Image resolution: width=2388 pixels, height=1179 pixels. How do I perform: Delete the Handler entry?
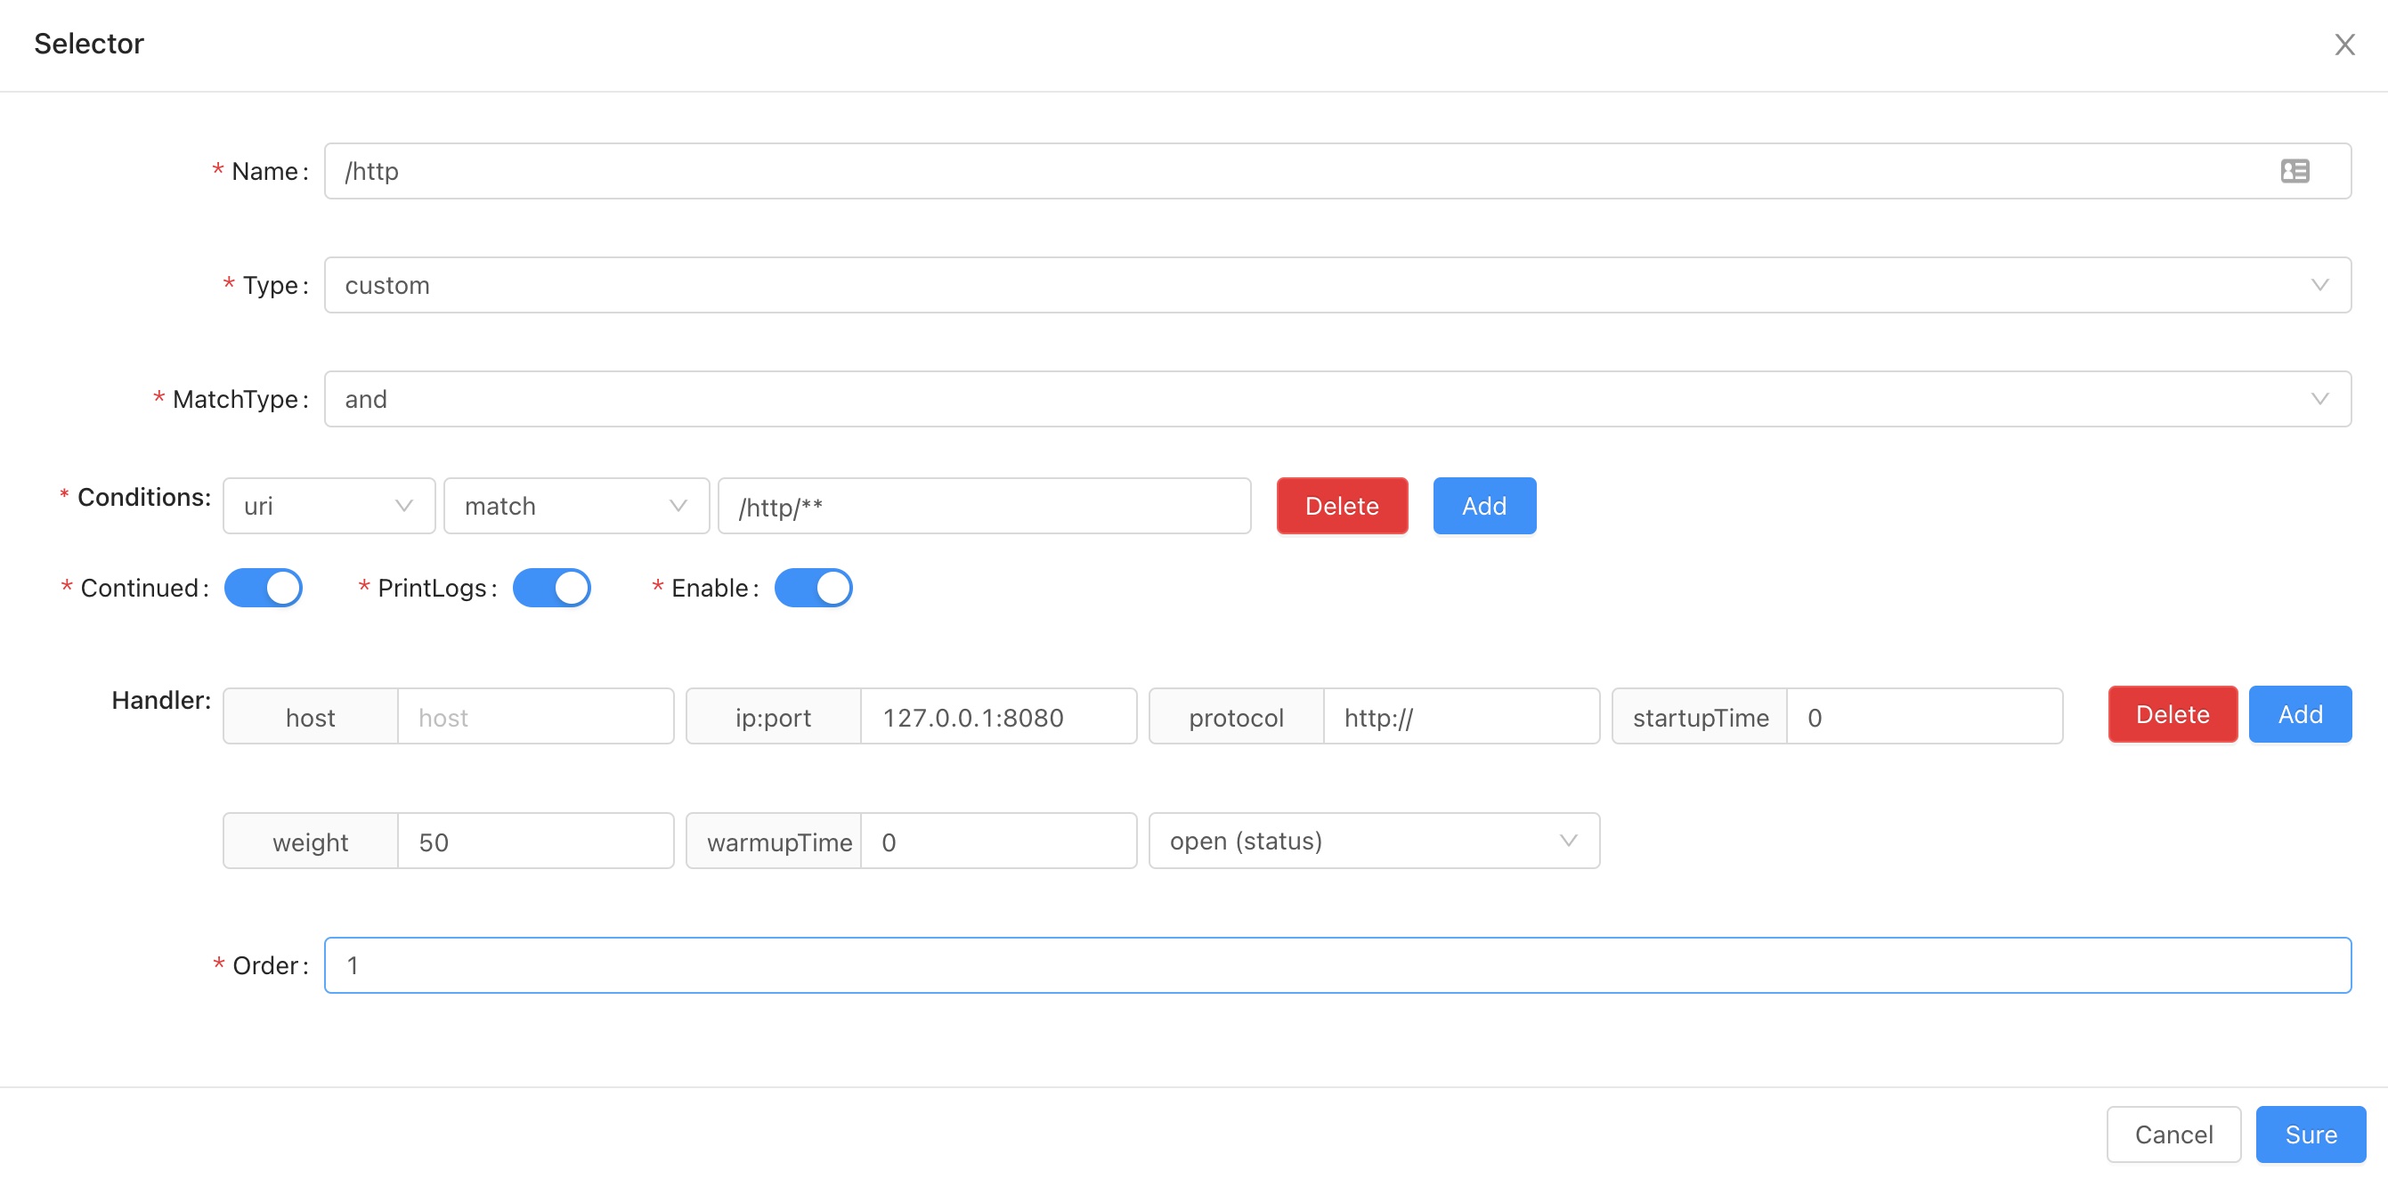tap(2172, 715)
